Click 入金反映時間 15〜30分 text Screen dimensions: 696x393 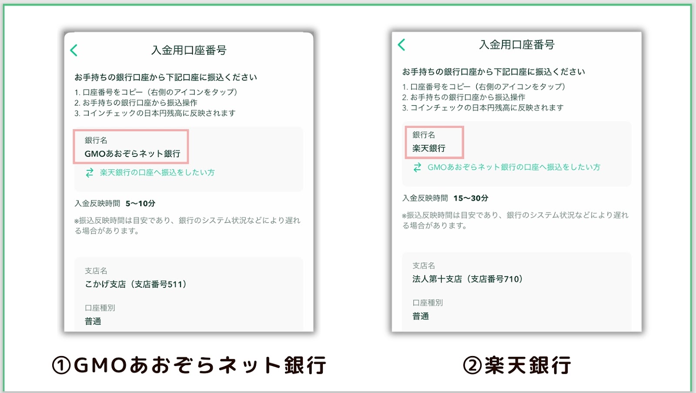[x=445, y=198]
